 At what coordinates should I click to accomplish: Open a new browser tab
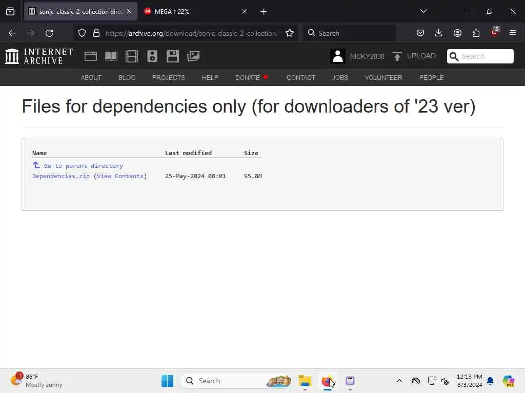click(264, 12)
